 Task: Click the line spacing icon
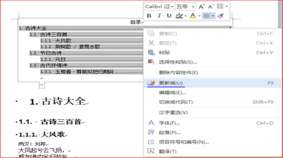pos(220,7)
